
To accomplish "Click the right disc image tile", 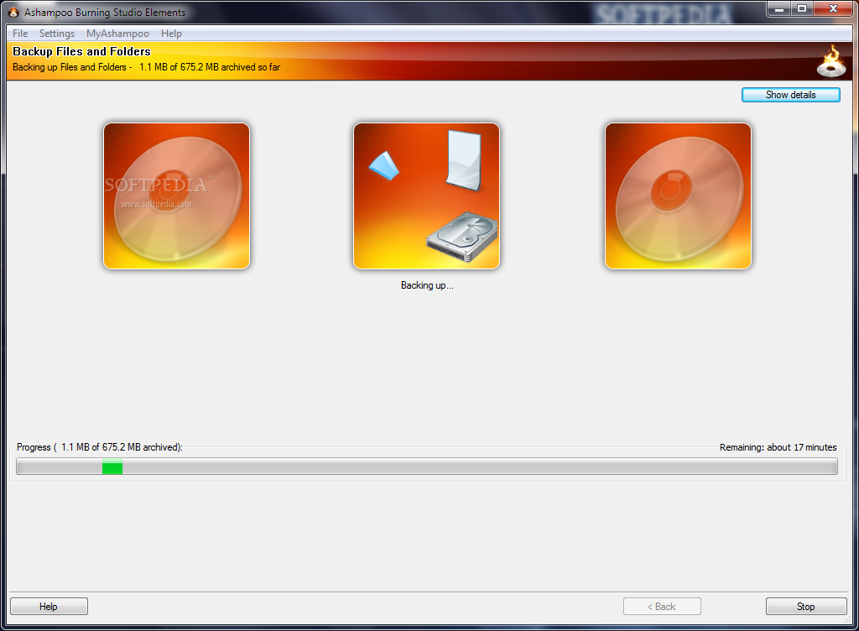I will tap(678, 196).
